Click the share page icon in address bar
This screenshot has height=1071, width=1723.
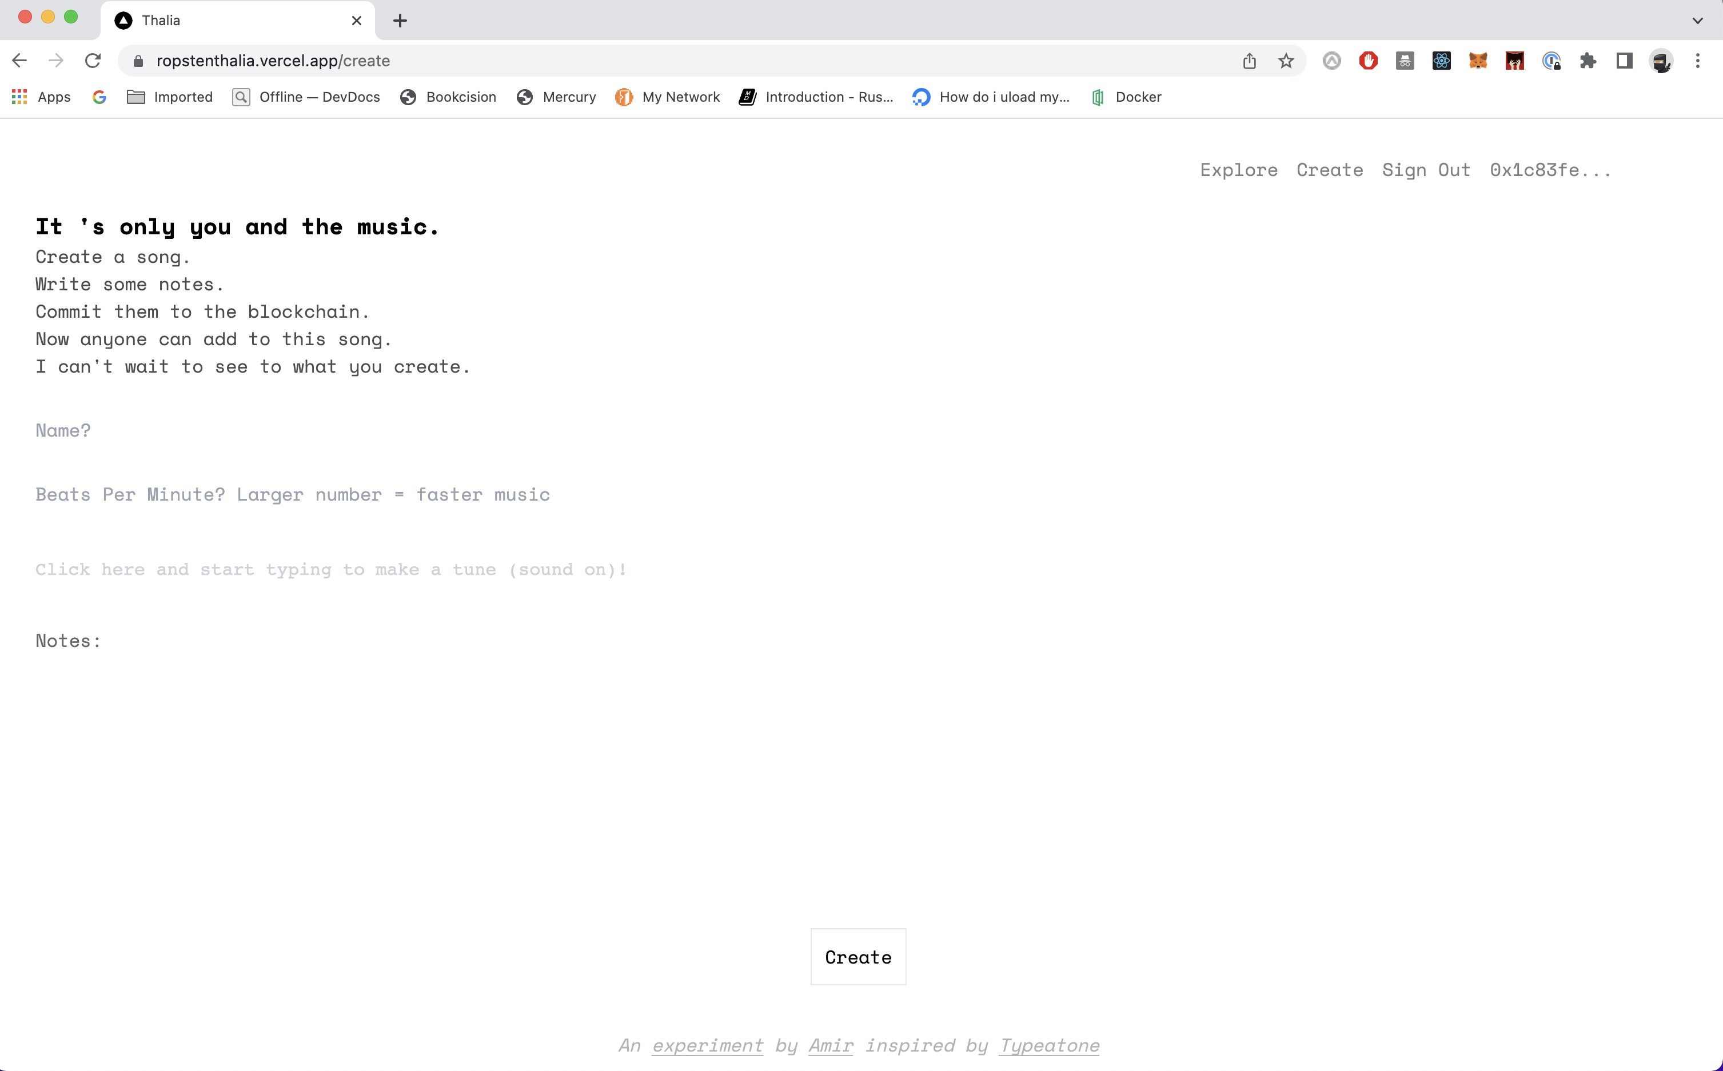coord(1249,61)
